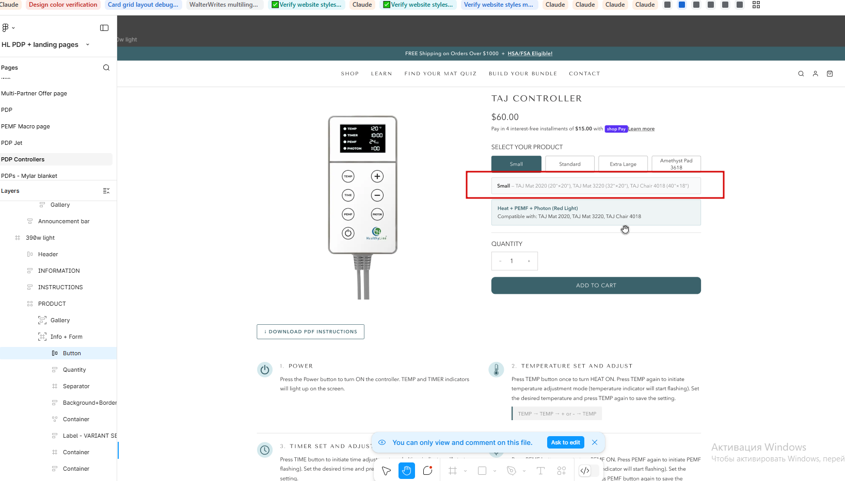Image resolution: width=845 pixels, height=481 pixels.
Task: Click the plus button on controller image
Action: click(377, 176)
